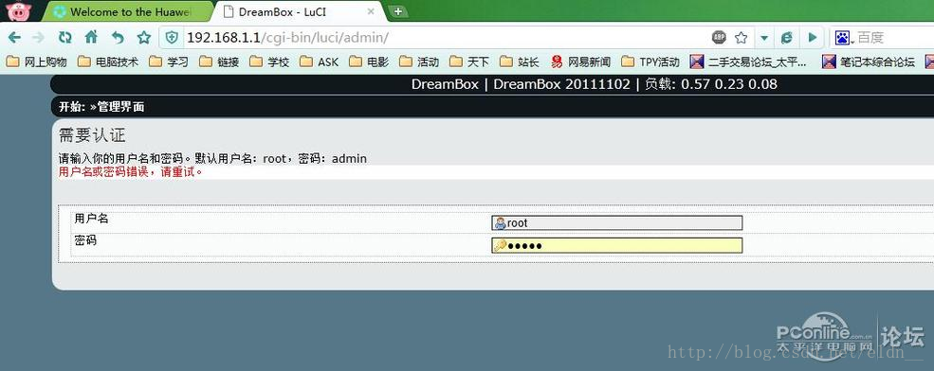The height and width of the screenshot is (371, 934).
Task: Open the 电影 bookmark folder
Action: (369, 62)
